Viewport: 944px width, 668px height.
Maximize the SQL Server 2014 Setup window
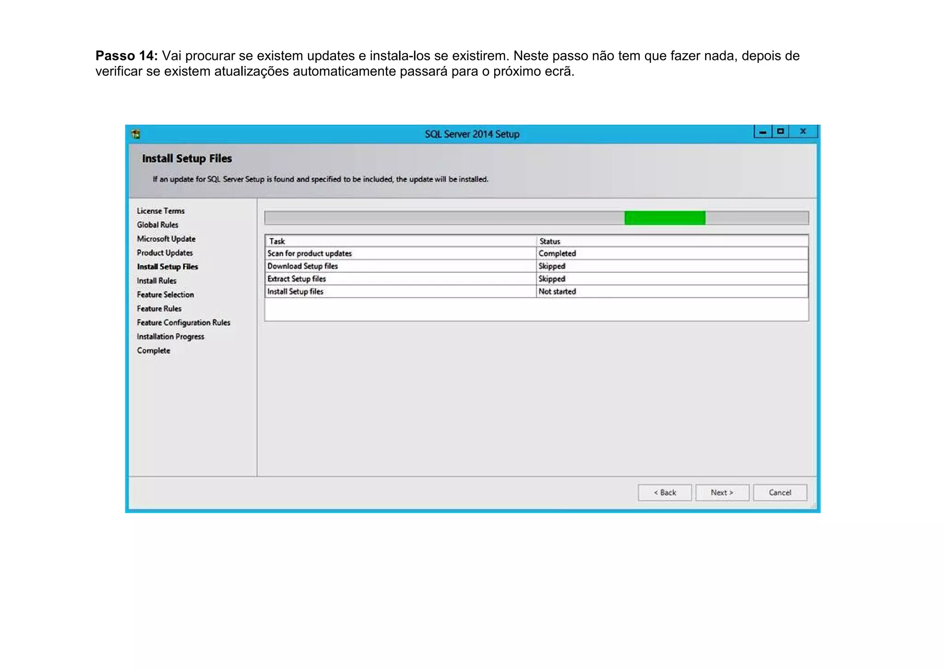click(x=780, y=132)
